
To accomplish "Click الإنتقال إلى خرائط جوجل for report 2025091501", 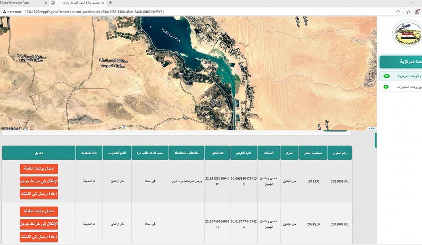I will 38,224.
